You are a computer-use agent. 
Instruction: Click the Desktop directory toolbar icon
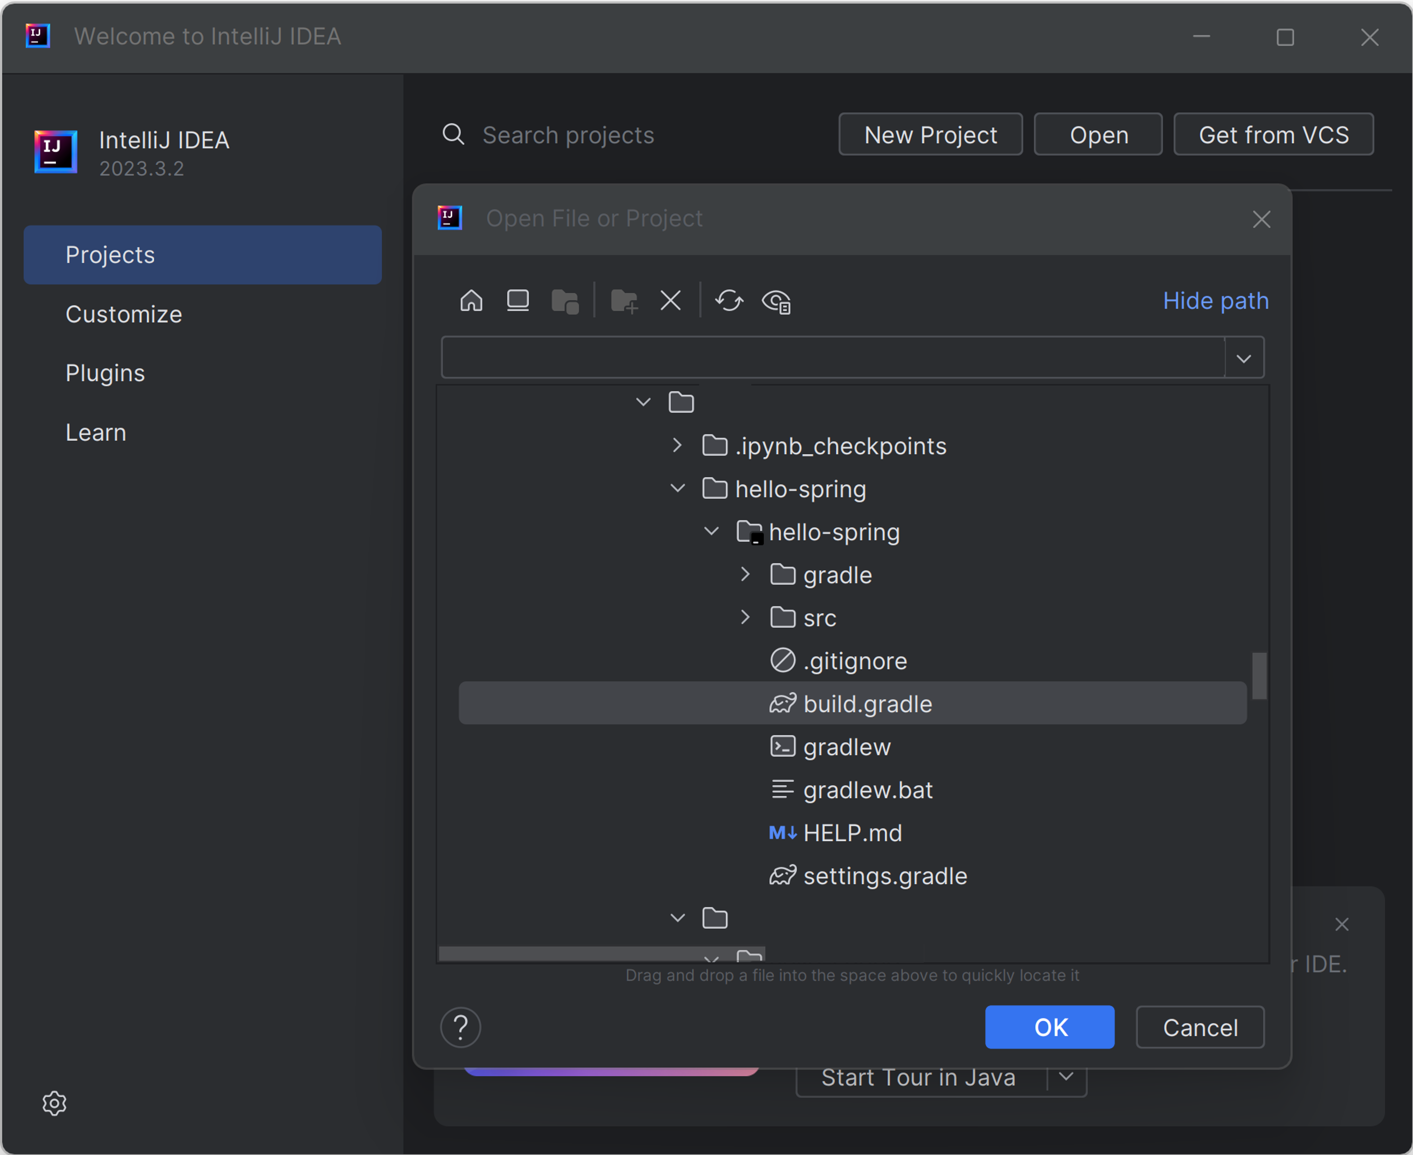[517, 301]
